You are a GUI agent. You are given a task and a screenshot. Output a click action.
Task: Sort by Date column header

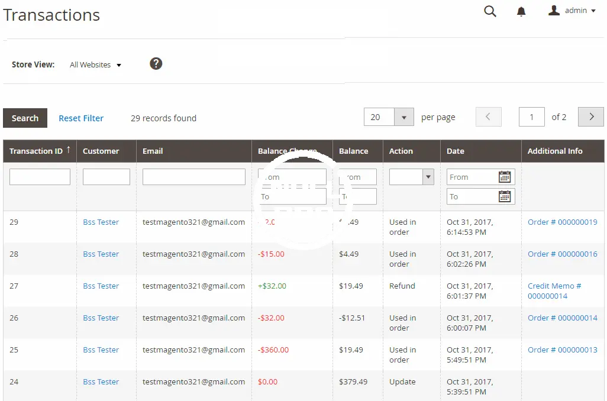coord(456,151)
